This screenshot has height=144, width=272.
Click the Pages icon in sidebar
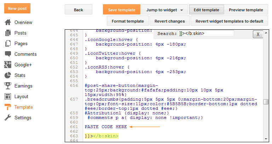(x=8, y=44)
